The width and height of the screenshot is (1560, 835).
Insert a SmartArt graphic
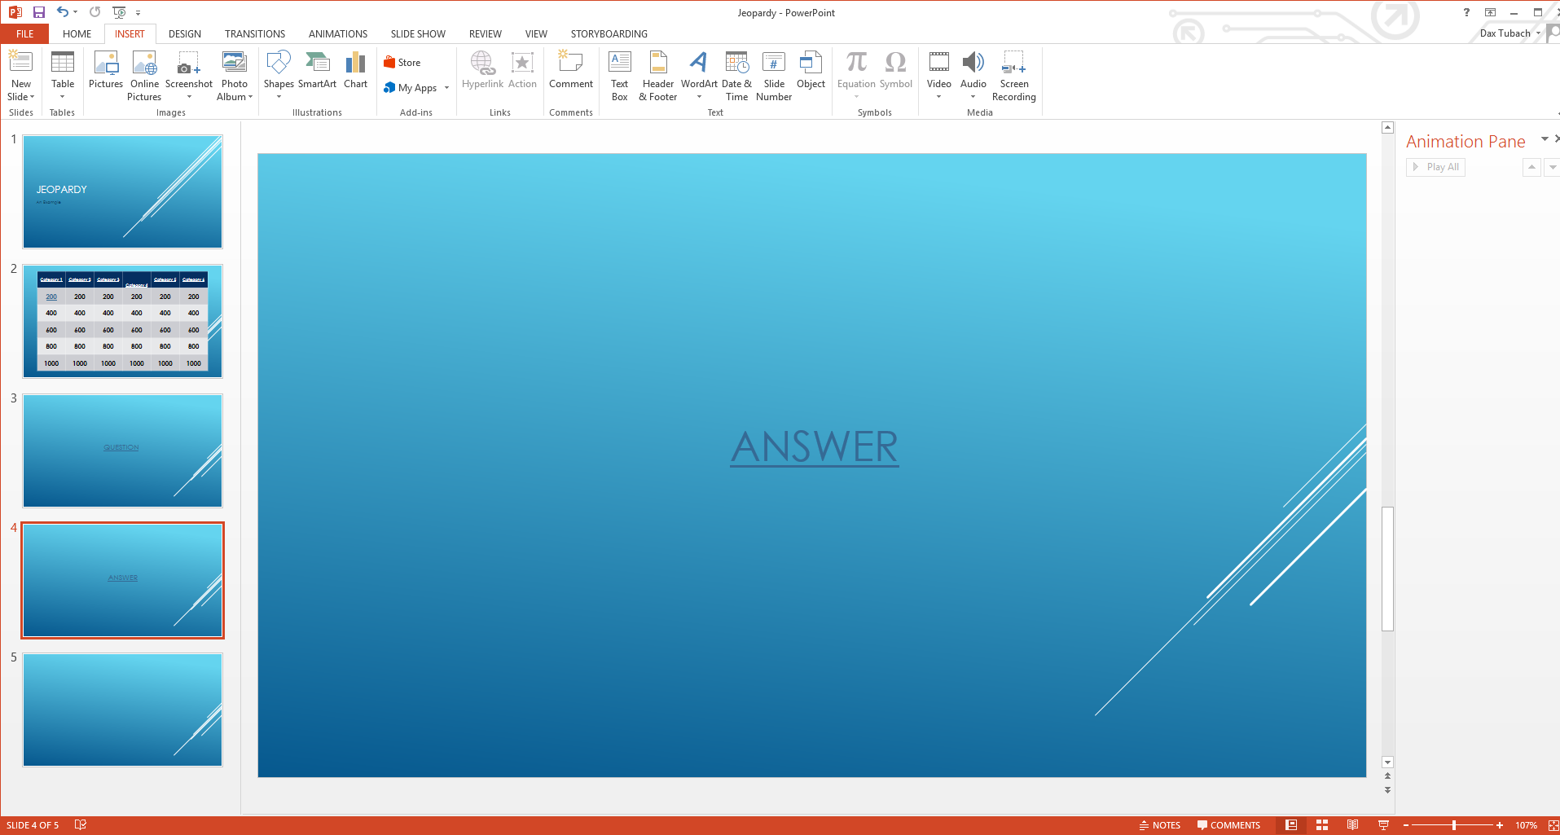(x=317, y=69)
